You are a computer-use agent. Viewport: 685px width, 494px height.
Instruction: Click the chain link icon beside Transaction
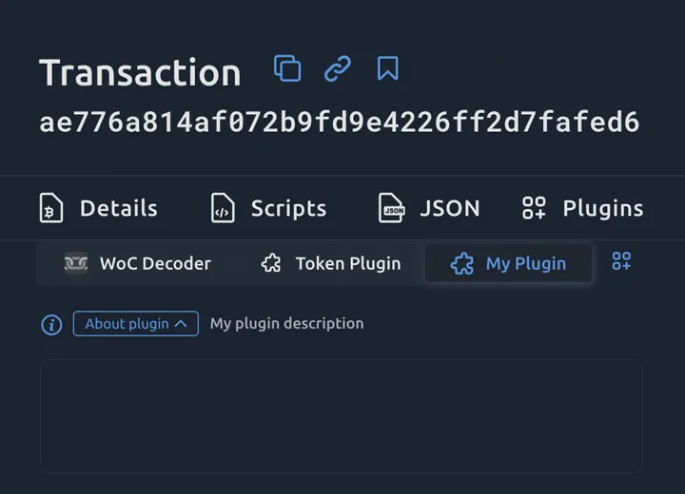pyautogui.click(x=338, y=68)
